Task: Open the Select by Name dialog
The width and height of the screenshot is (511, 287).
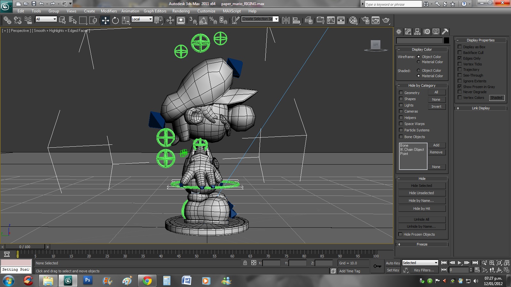Action: pyautogui.click(x=72, y=20)
